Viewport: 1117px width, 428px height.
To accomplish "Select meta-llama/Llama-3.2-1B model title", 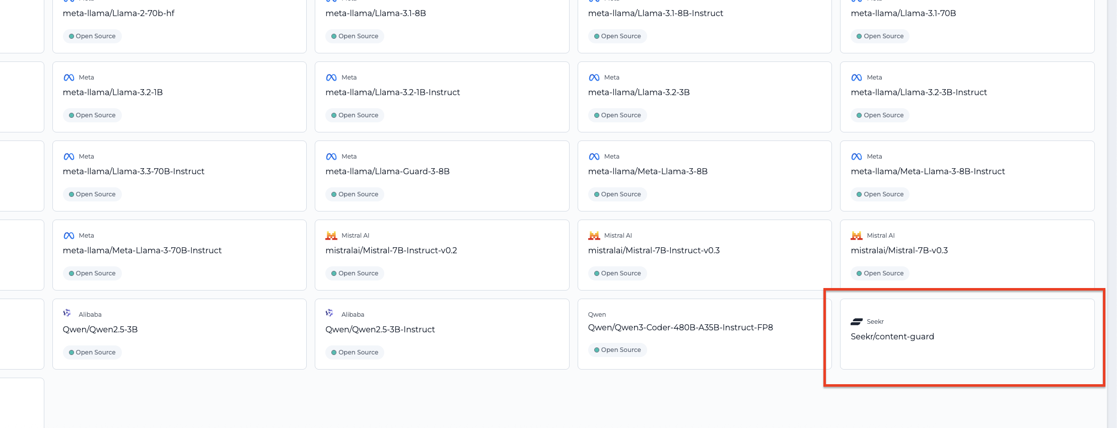I will 113,92.
